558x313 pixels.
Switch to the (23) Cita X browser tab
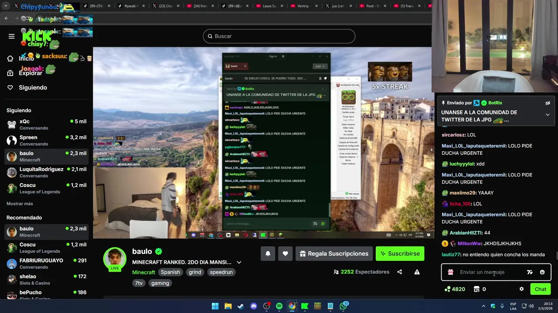coord(166,6)
